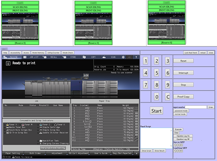This screenshot has height=161, width=217.
Task: Switch to the SCAN tab
Action: point(110,57)
